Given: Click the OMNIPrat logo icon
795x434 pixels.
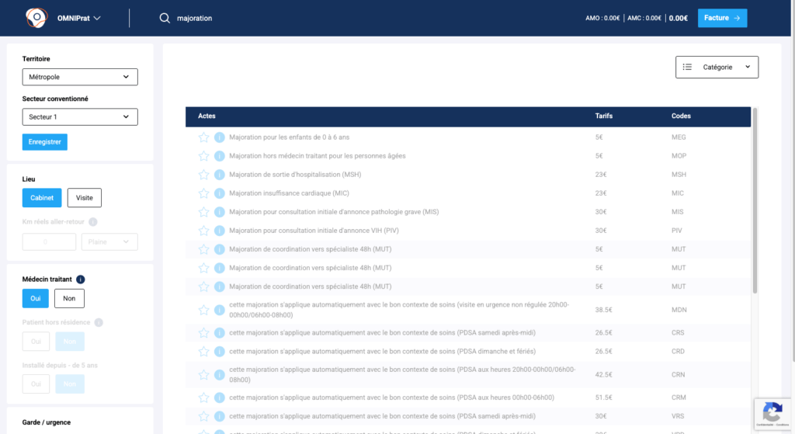Looking at the screenshot, I should point(36,18).
